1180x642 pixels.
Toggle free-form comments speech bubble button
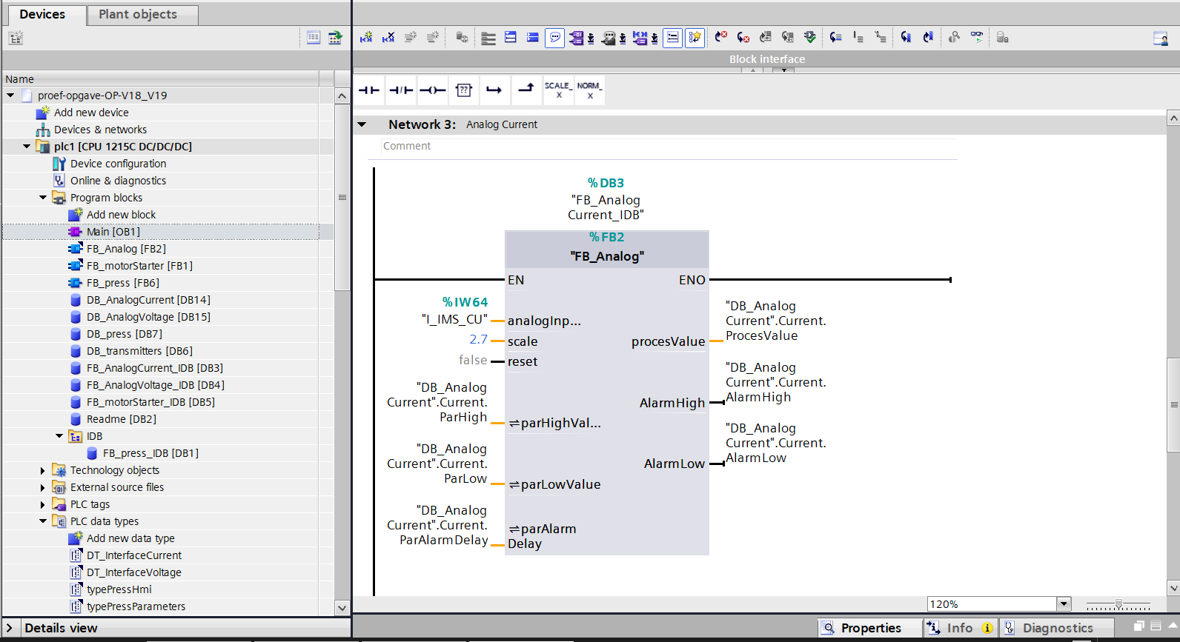coord(554,37)
